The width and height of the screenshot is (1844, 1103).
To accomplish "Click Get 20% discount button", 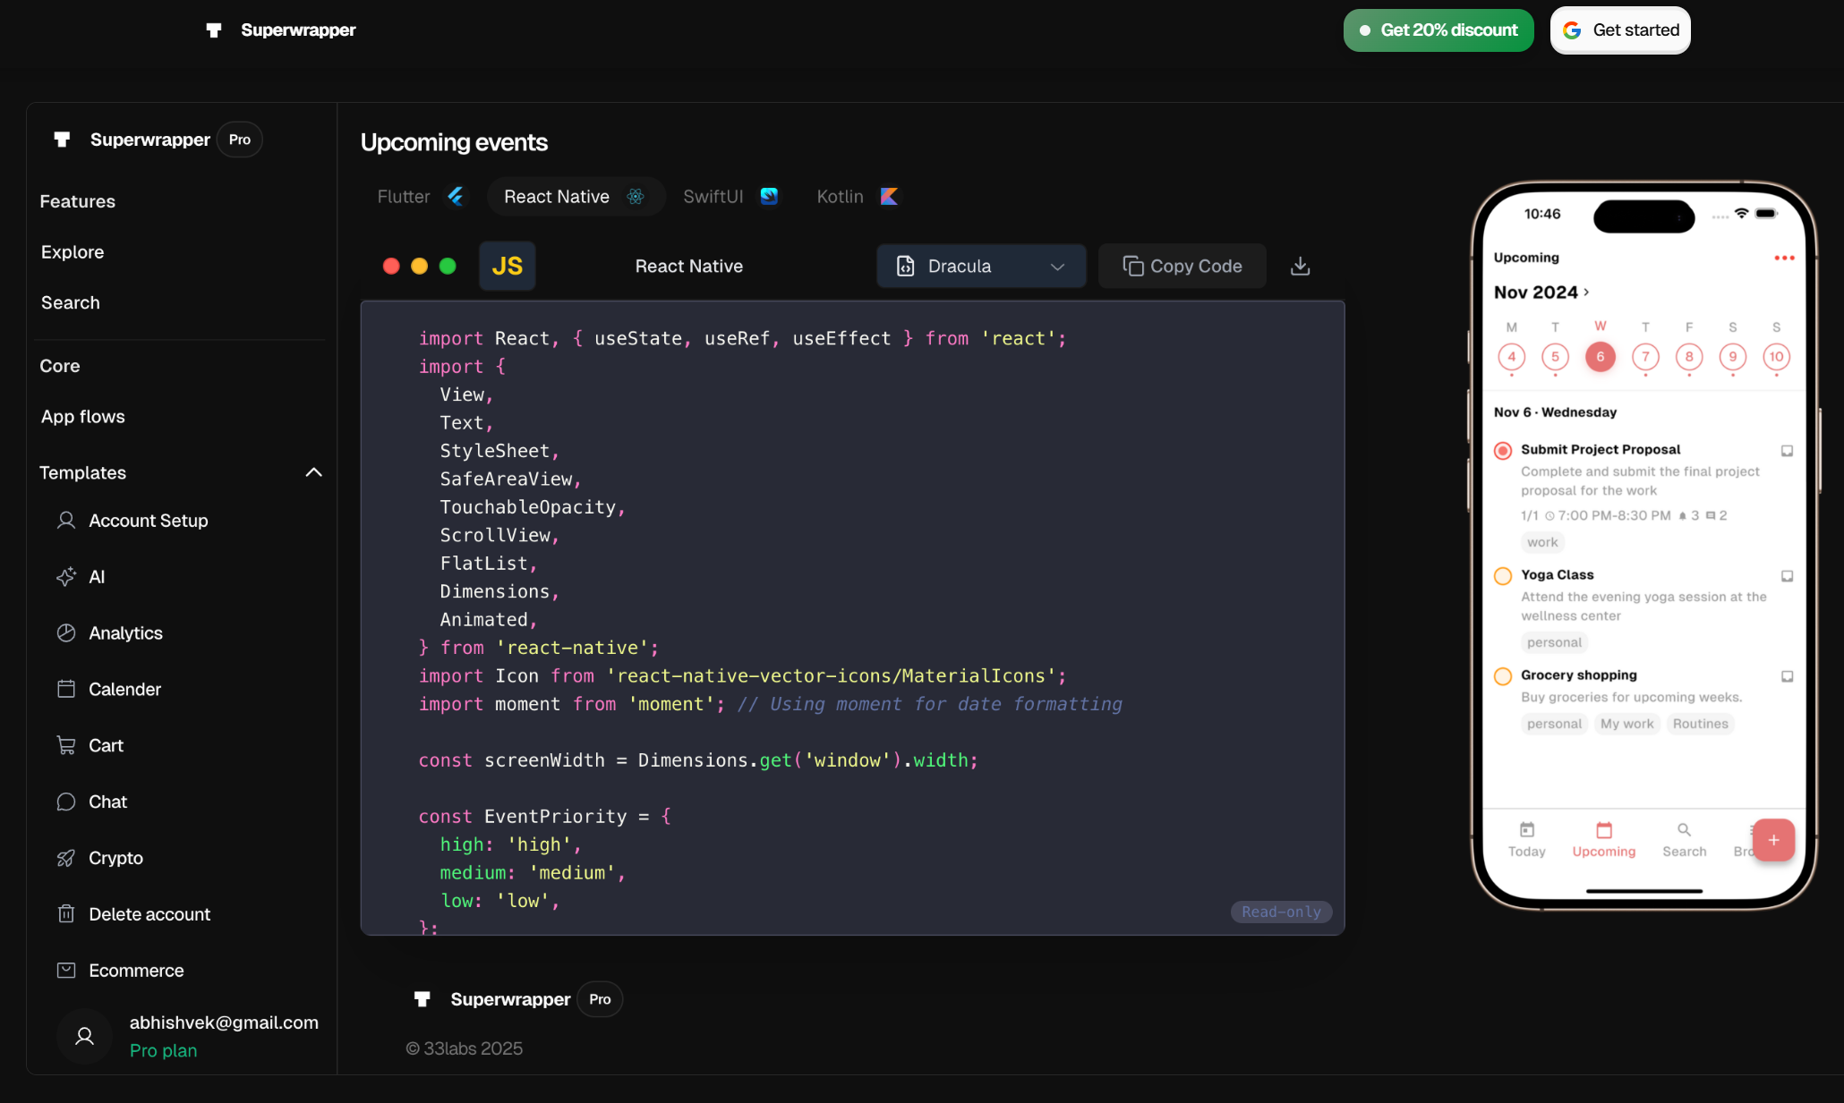I will 1438,30.
